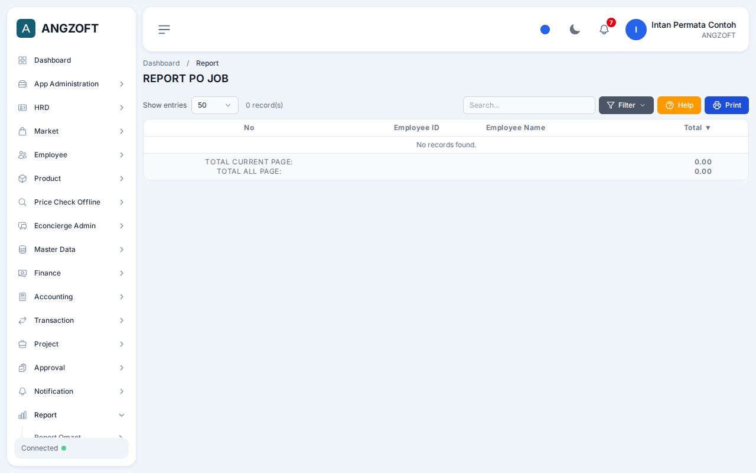Click the blue theme color dot
This screenshot has width=756, height=473.
pyautogui.click(x=545, y=30)
